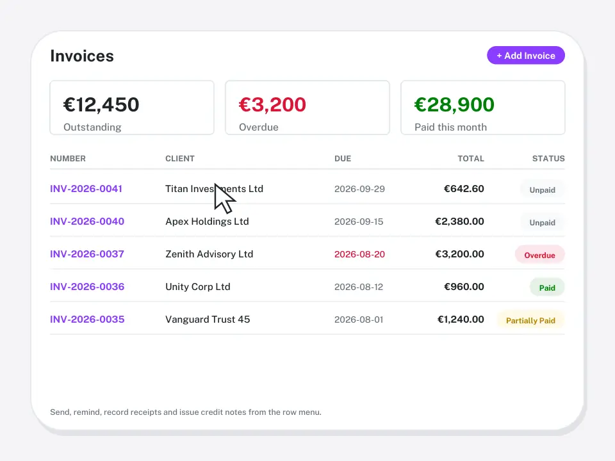Select the €3,200 Overdue summary card
The height and width of the screenshot is (461, 615).
pos(307,108)
